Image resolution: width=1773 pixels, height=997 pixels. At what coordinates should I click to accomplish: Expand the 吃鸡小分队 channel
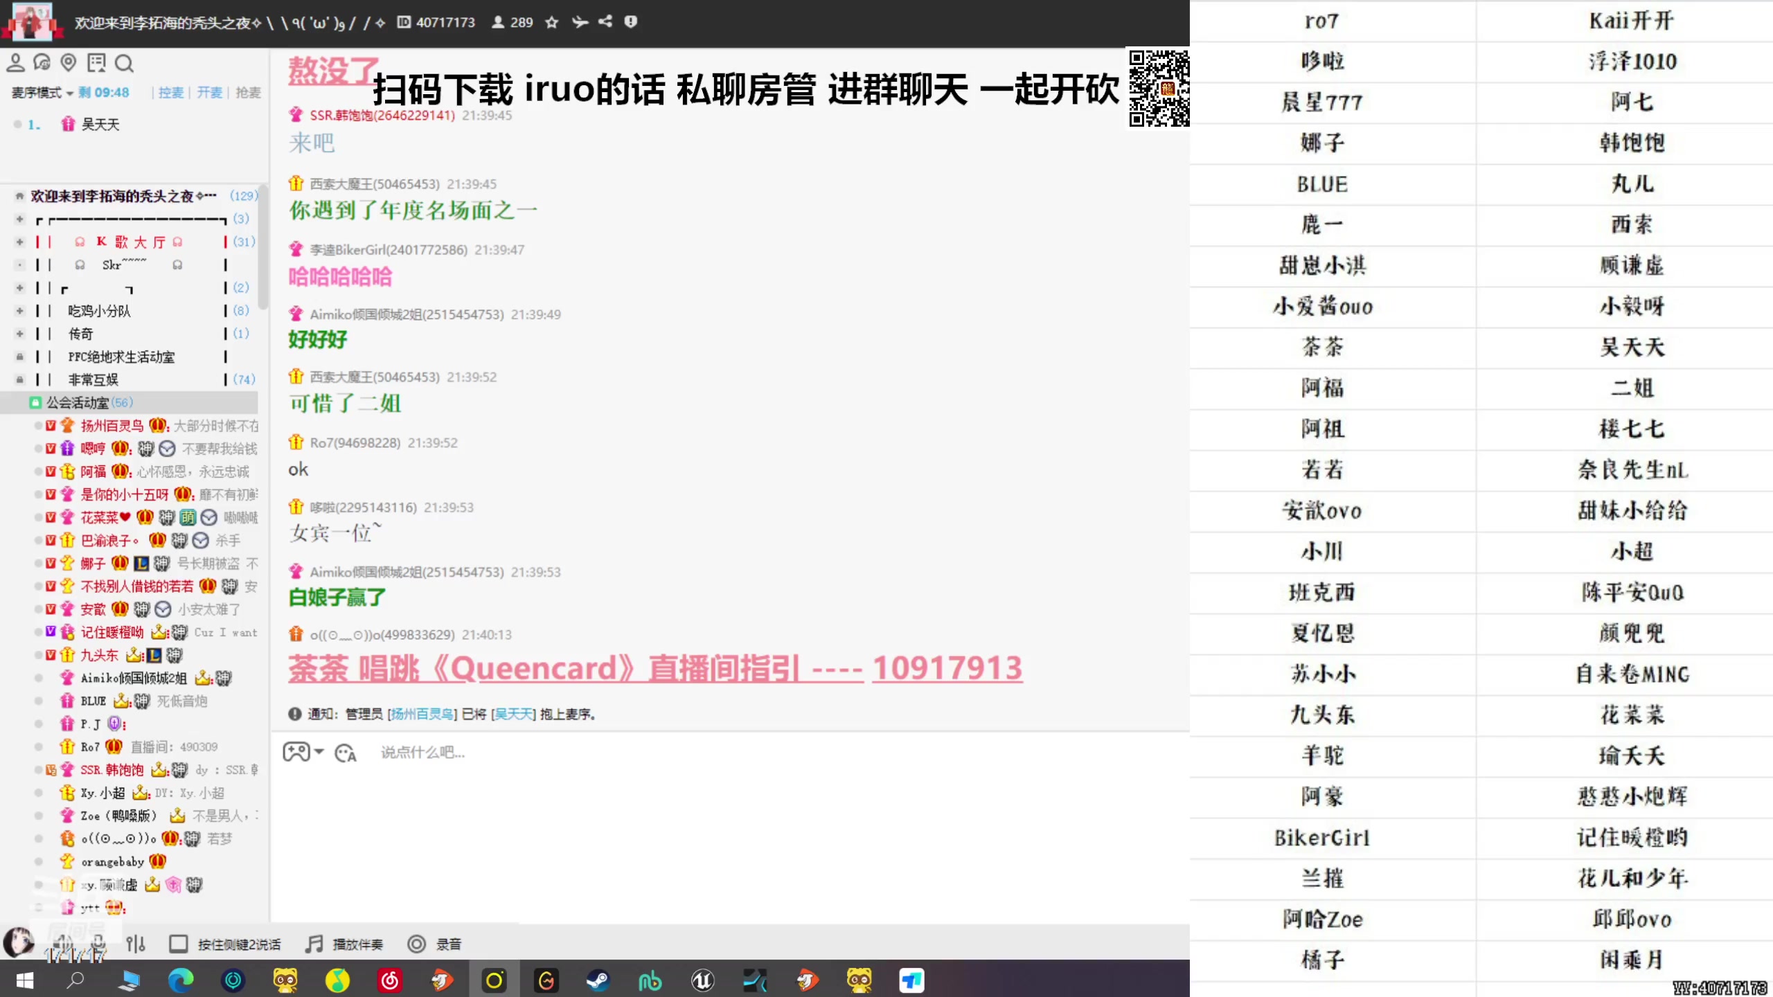point(20,311)
